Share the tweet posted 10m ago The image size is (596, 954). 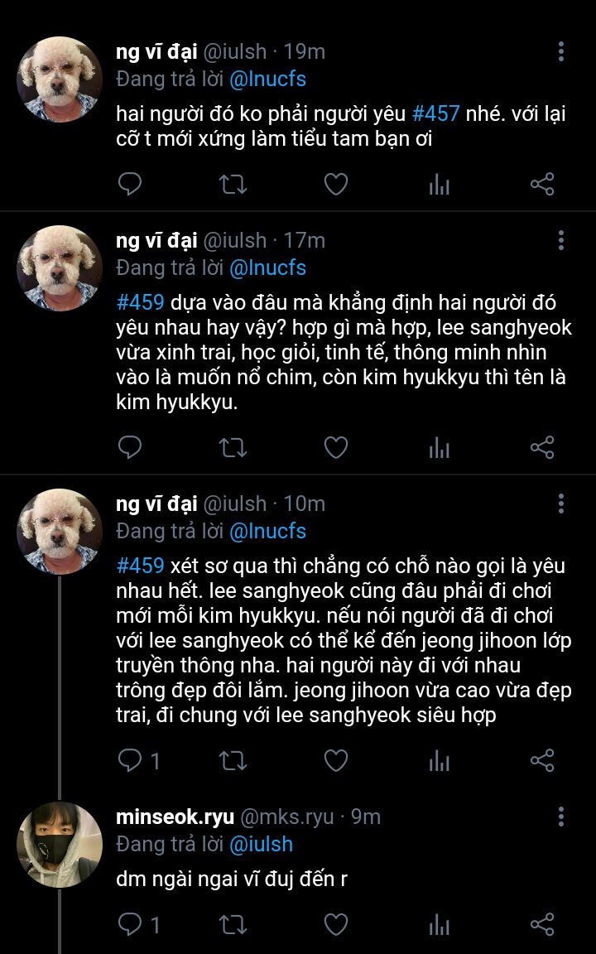point(542,760)
